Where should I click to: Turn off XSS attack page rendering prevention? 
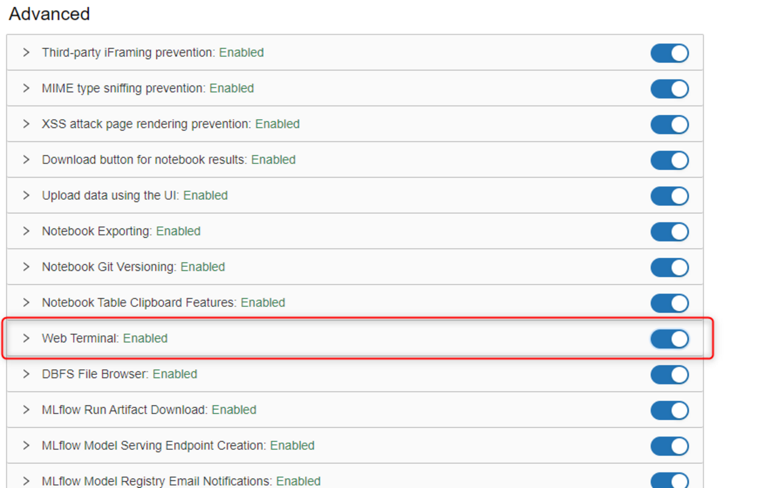(669, 124)
